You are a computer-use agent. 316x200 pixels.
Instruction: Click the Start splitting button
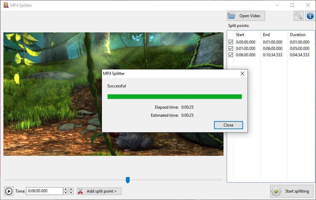click(x=292, y=191)
